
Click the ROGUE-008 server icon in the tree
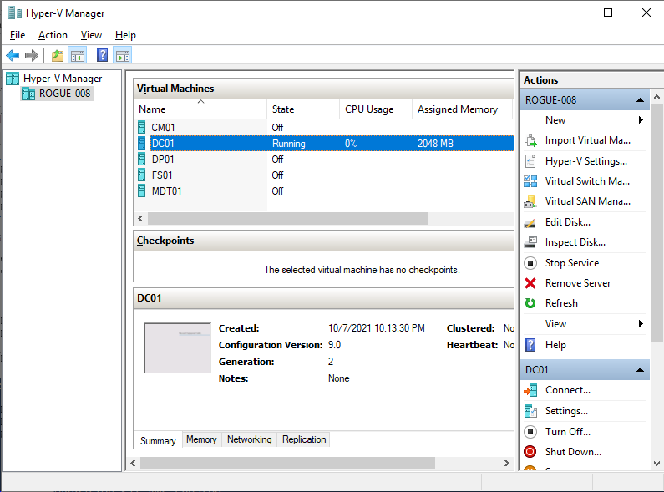click(x=28, y=94)
